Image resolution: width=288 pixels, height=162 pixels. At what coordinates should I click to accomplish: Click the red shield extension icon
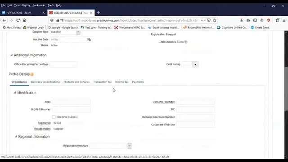point(269,20)
